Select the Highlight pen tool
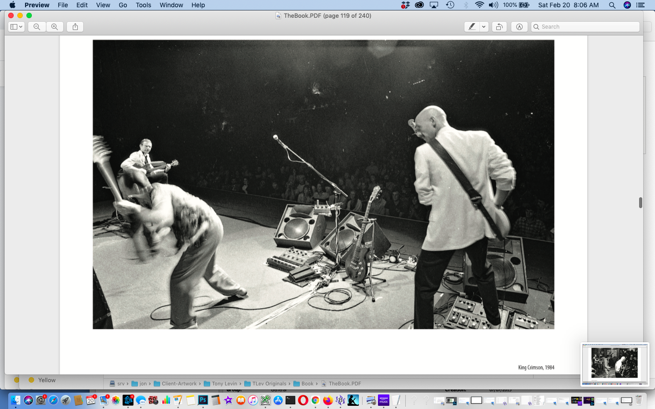The image size is (655, 409). click(x=472, y=27)
